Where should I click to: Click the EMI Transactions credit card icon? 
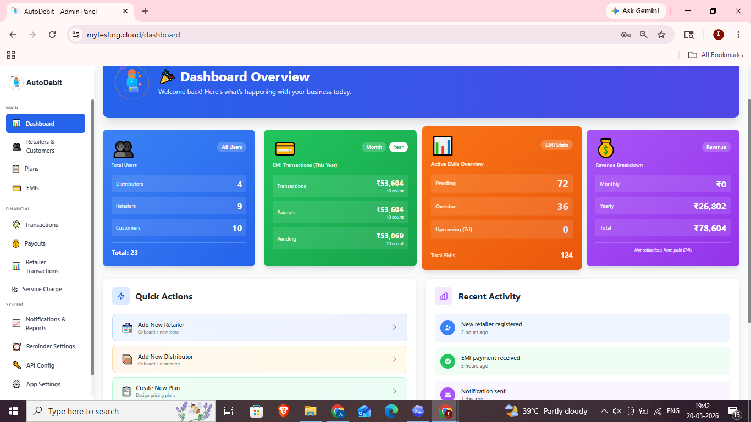pos(285,148)
